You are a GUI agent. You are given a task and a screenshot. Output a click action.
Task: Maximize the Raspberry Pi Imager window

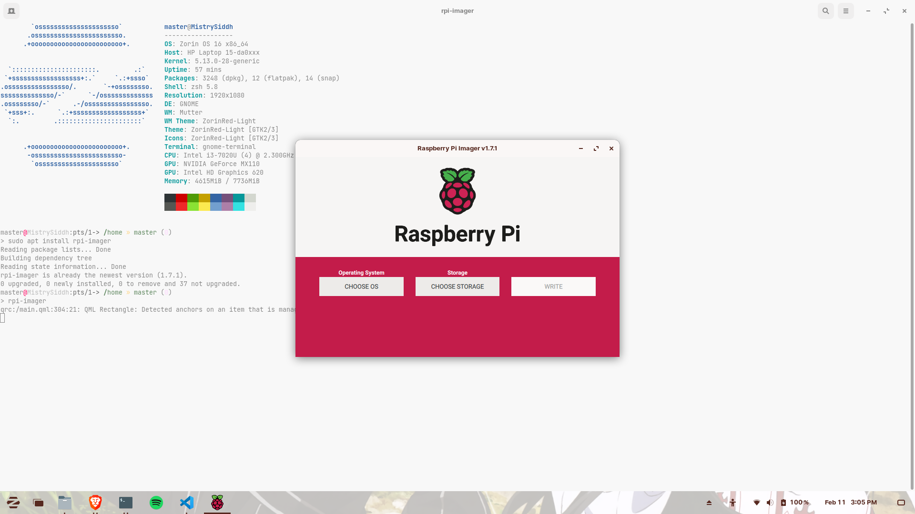click(596, 148)
